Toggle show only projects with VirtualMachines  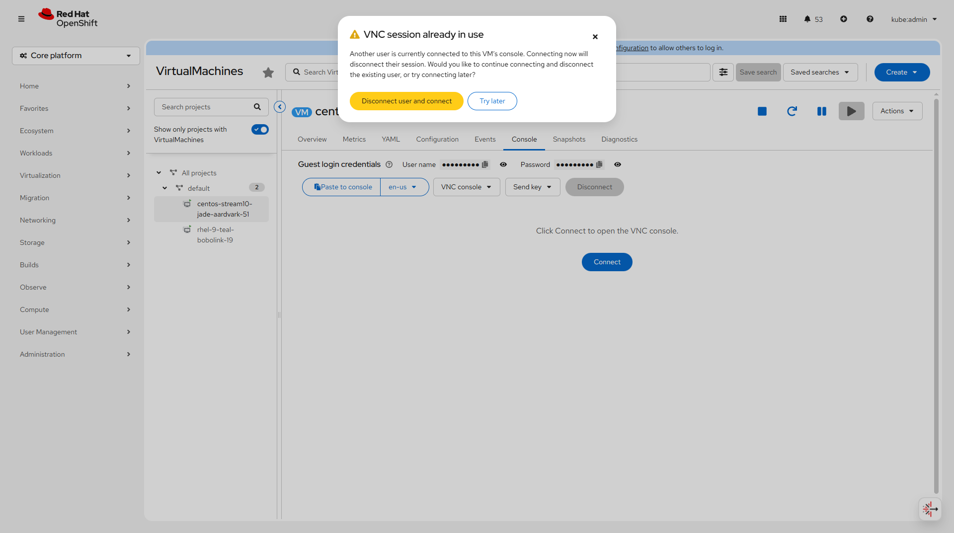(260, 130)
